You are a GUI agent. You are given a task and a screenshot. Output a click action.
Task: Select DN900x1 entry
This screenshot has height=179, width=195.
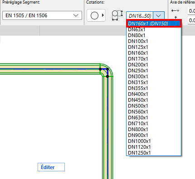(154, 135)
